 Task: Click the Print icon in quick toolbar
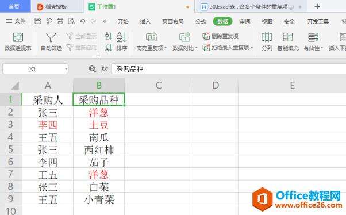click(x=60, y=21)
